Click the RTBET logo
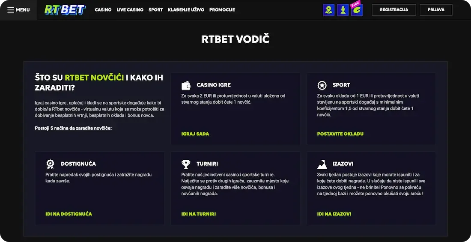471x242 pixels. (65, 10)
